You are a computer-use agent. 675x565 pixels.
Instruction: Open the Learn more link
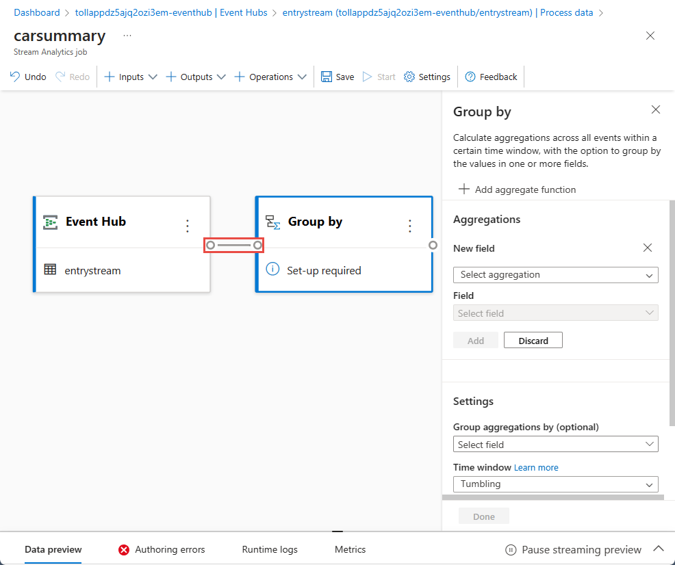(536, 468)
